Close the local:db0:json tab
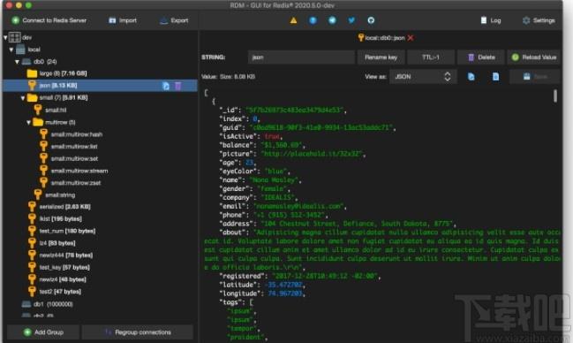The image size is (573, 343). pos(411,38)
